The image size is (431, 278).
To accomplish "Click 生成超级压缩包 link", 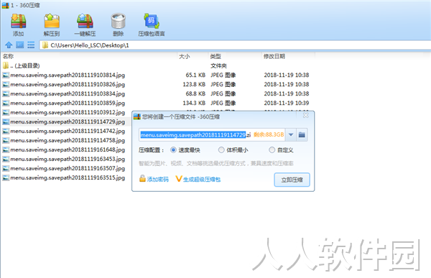I will point(198,180).
